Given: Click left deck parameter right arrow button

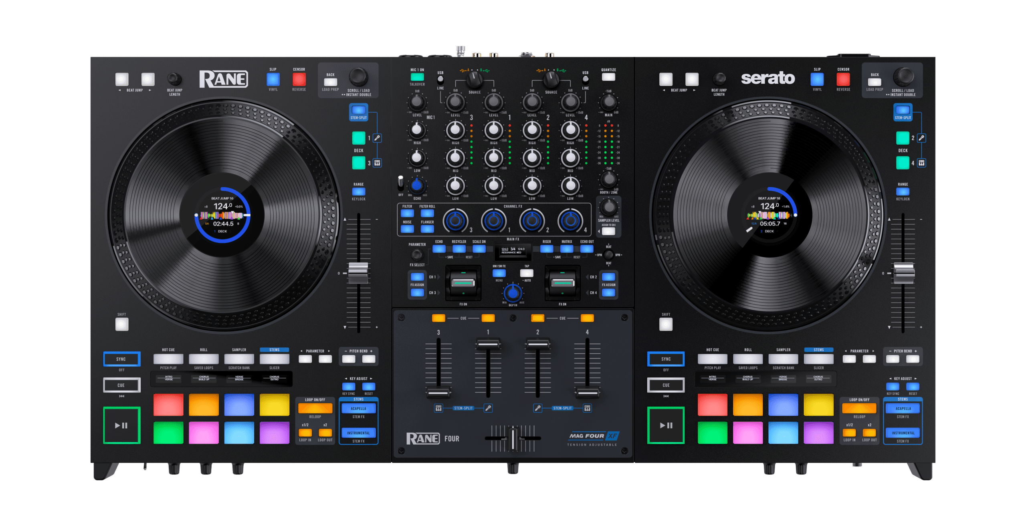Looking at the screenshot, I should point(325,359).
